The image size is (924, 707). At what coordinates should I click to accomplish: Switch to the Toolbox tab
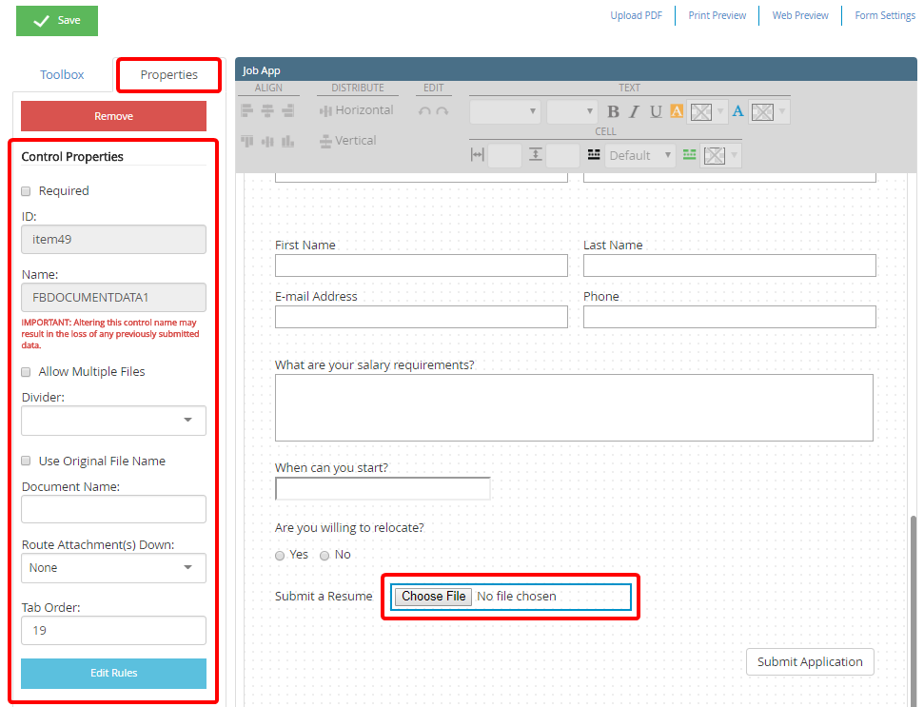pos(62,74)
